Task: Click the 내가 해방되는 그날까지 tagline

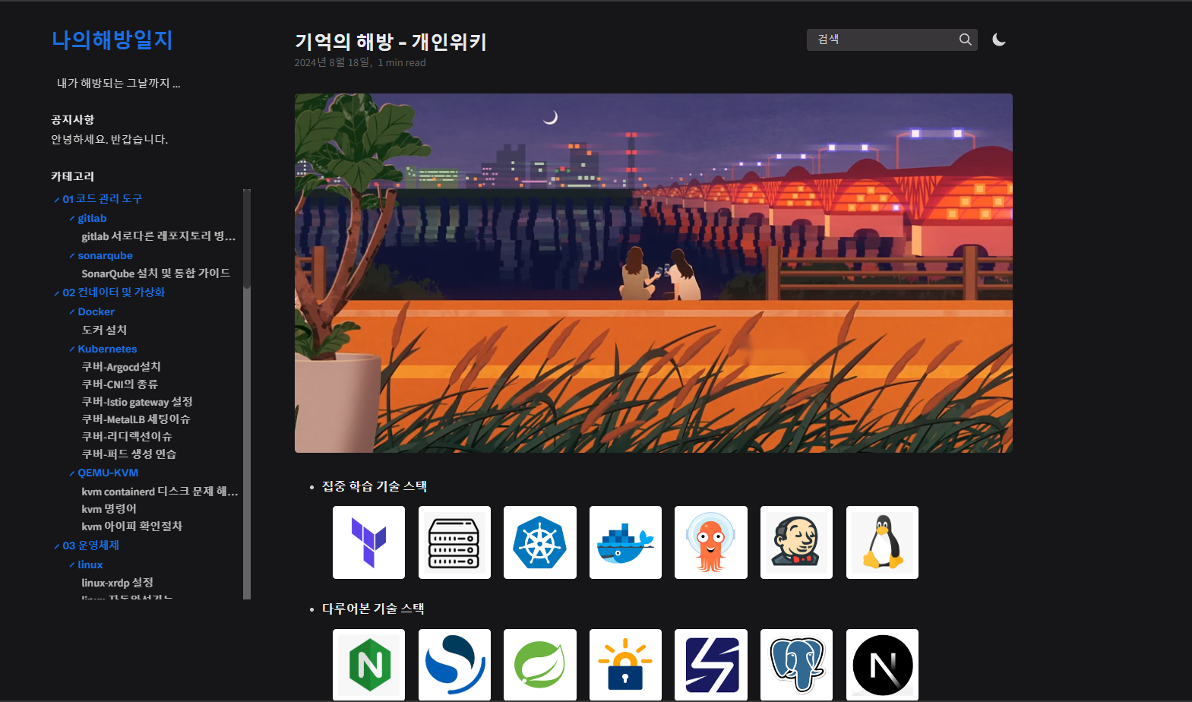Action: coord(119,84)
